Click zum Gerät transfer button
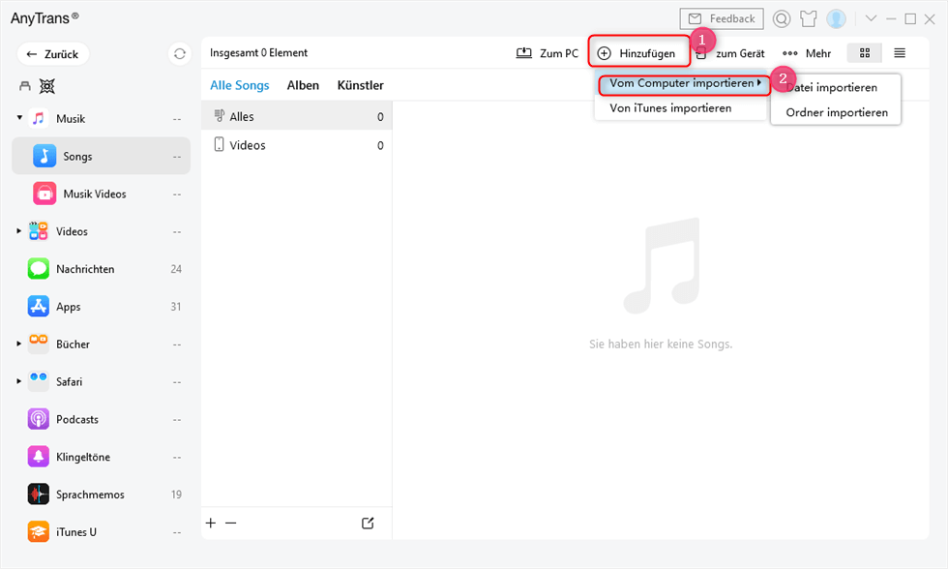The height and width of the screenshot is (569, 948). [x=729, y=53]
